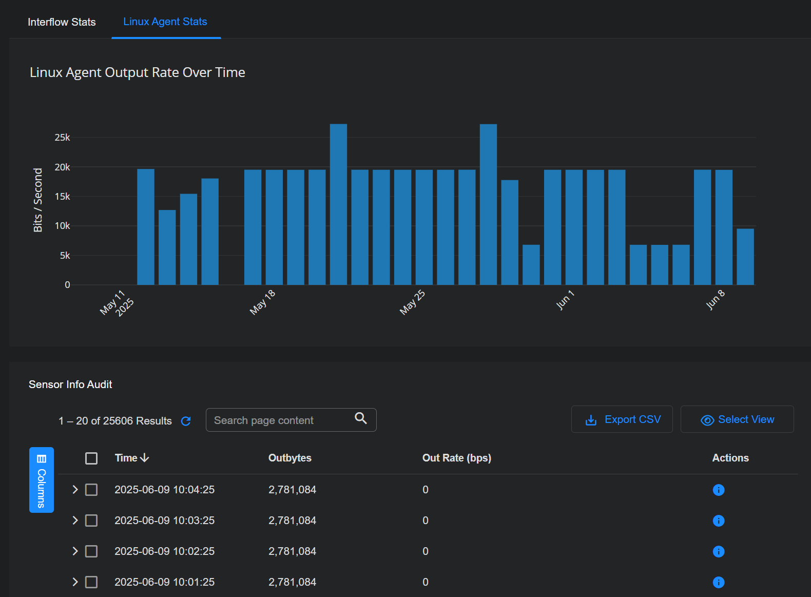This screenshot has height=597, width=811.
Task: Sort by Time column arrow
Action: click(145, 458)
